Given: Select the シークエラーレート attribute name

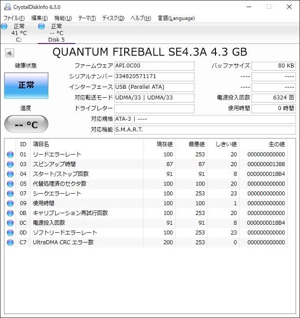Looking at the screenshot, I should pos(57,194).
